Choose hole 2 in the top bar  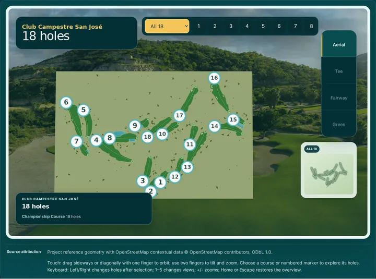coord(215,26)
